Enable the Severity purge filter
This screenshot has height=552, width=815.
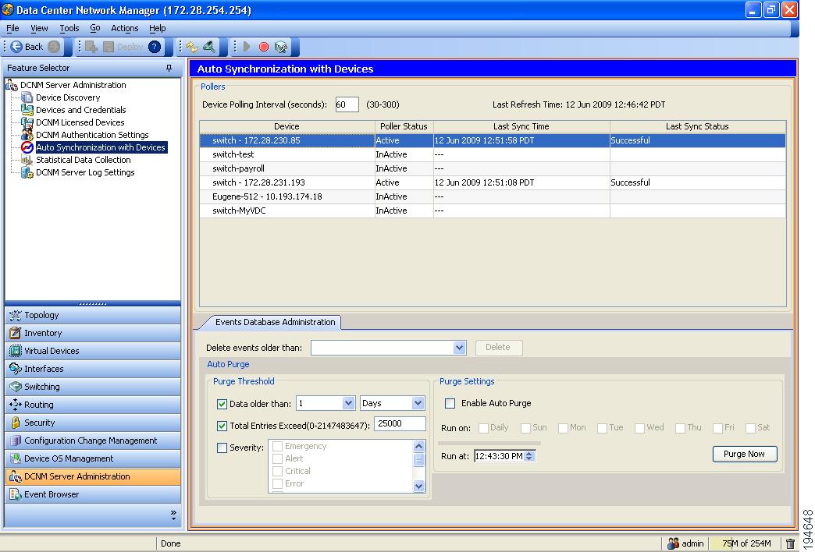pyautogui.click(x=222, y=447)
